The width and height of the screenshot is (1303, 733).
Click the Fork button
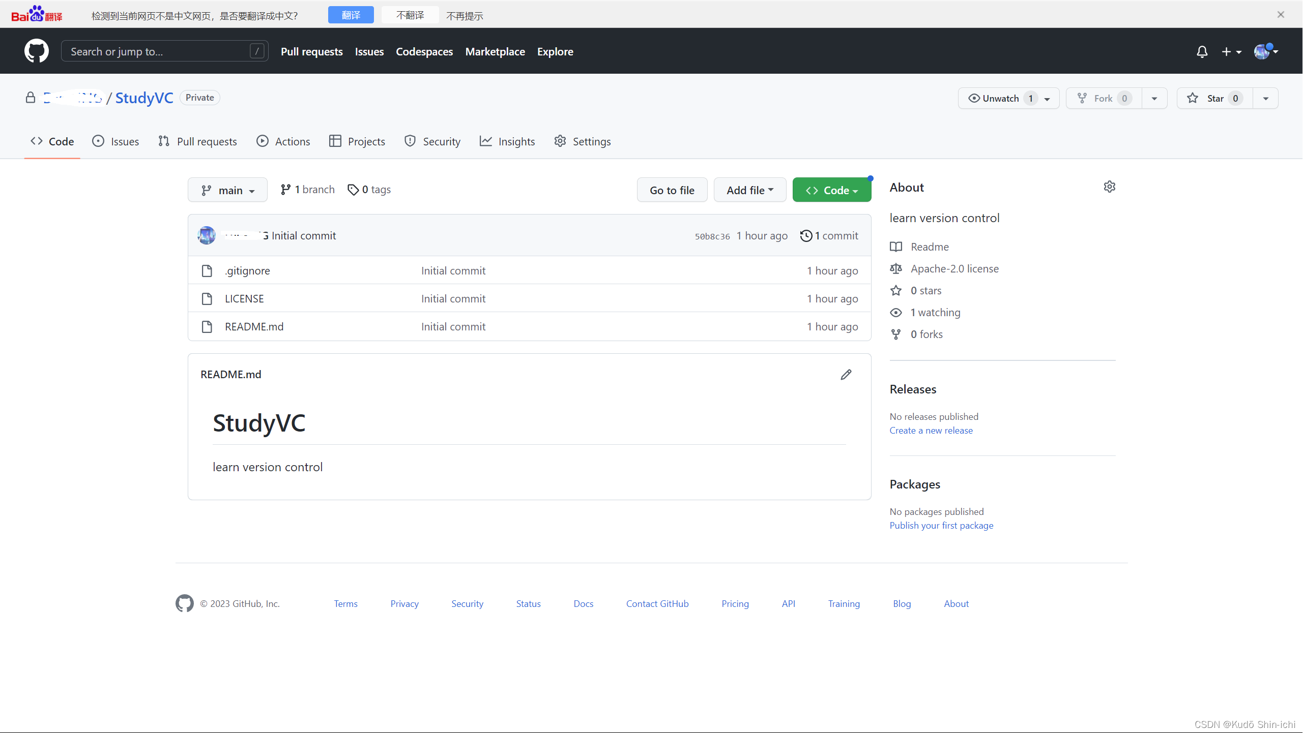coord(1104,98)
